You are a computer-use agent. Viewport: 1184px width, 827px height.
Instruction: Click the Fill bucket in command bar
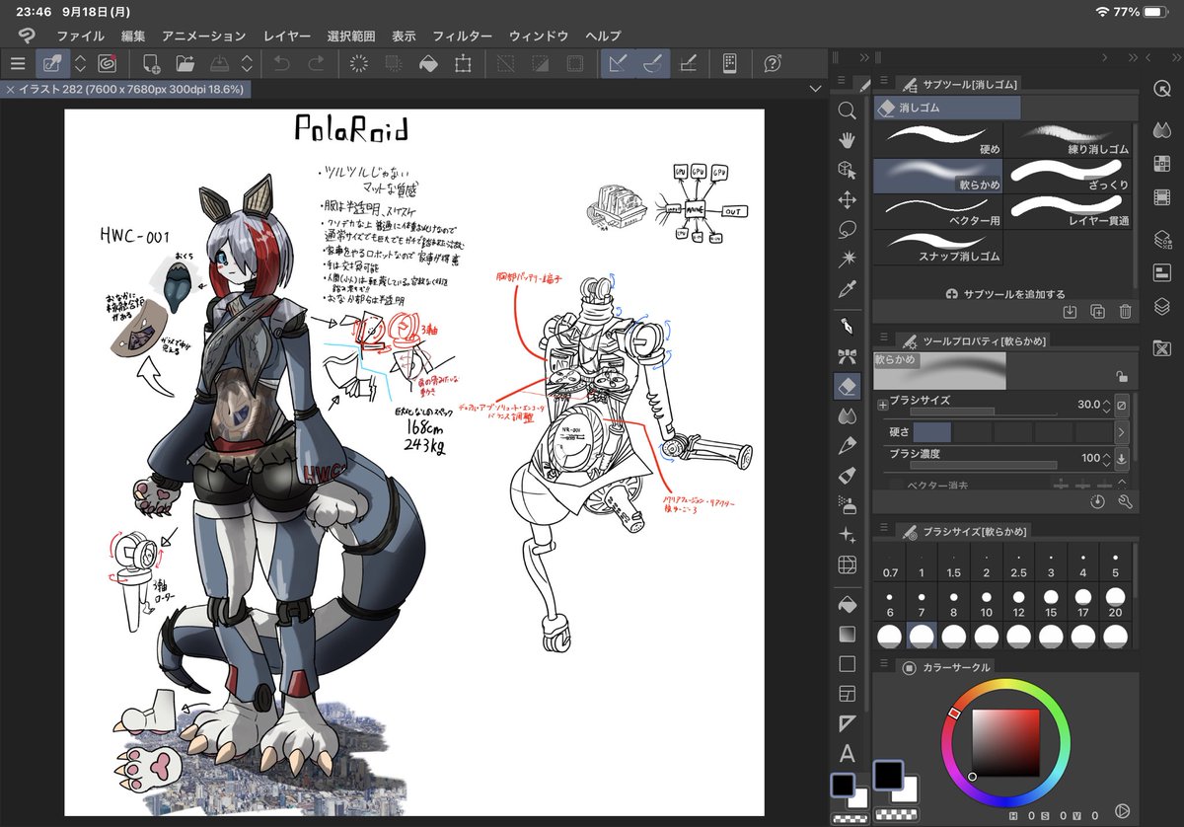(427, 63)
